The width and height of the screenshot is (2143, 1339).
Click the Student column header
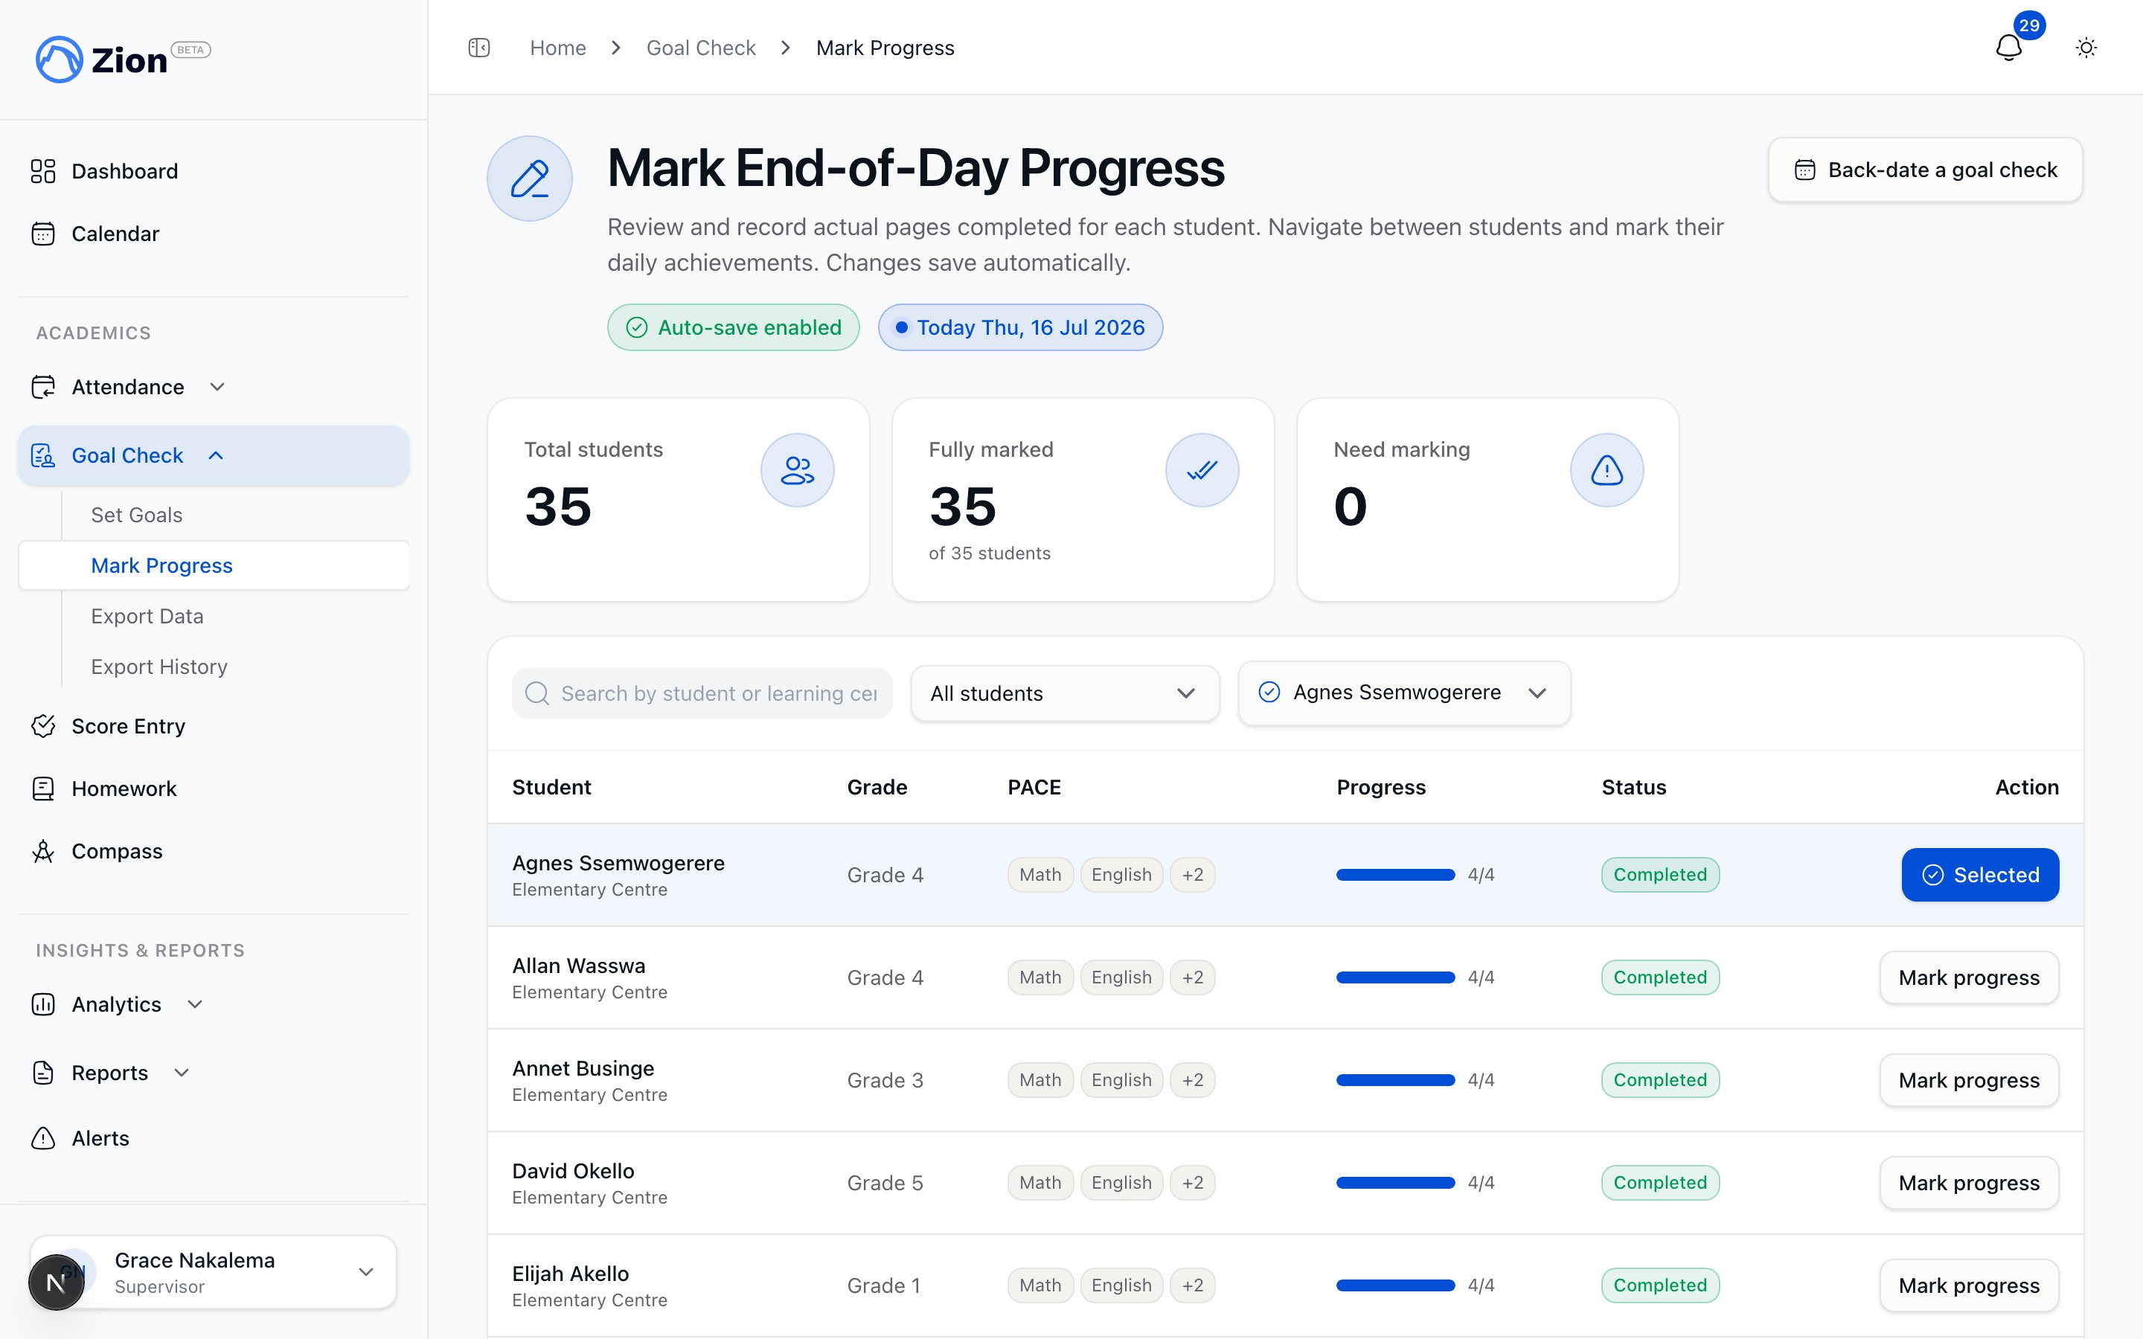click(551, 787)
